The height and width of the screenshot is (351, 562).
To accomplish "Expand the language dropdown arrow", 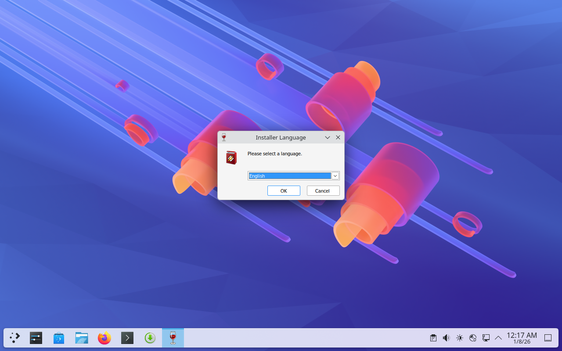I will pyautogui.click(x=335, y=176).
